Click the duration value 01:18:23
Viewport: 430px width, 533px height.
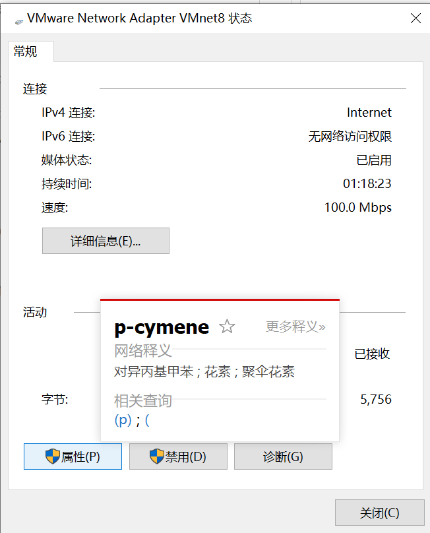[367, 183]
